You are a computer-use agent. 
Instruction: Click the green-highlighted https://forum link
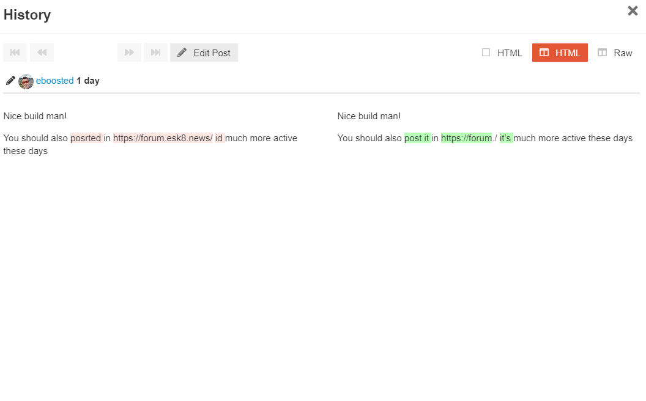466,138
